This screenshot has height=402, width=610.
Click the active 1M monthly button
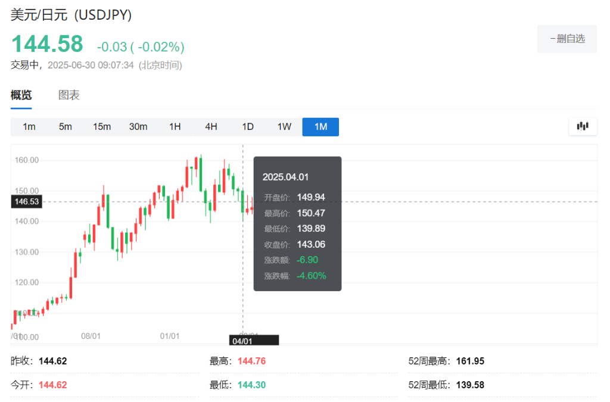[x=320, y=127]
